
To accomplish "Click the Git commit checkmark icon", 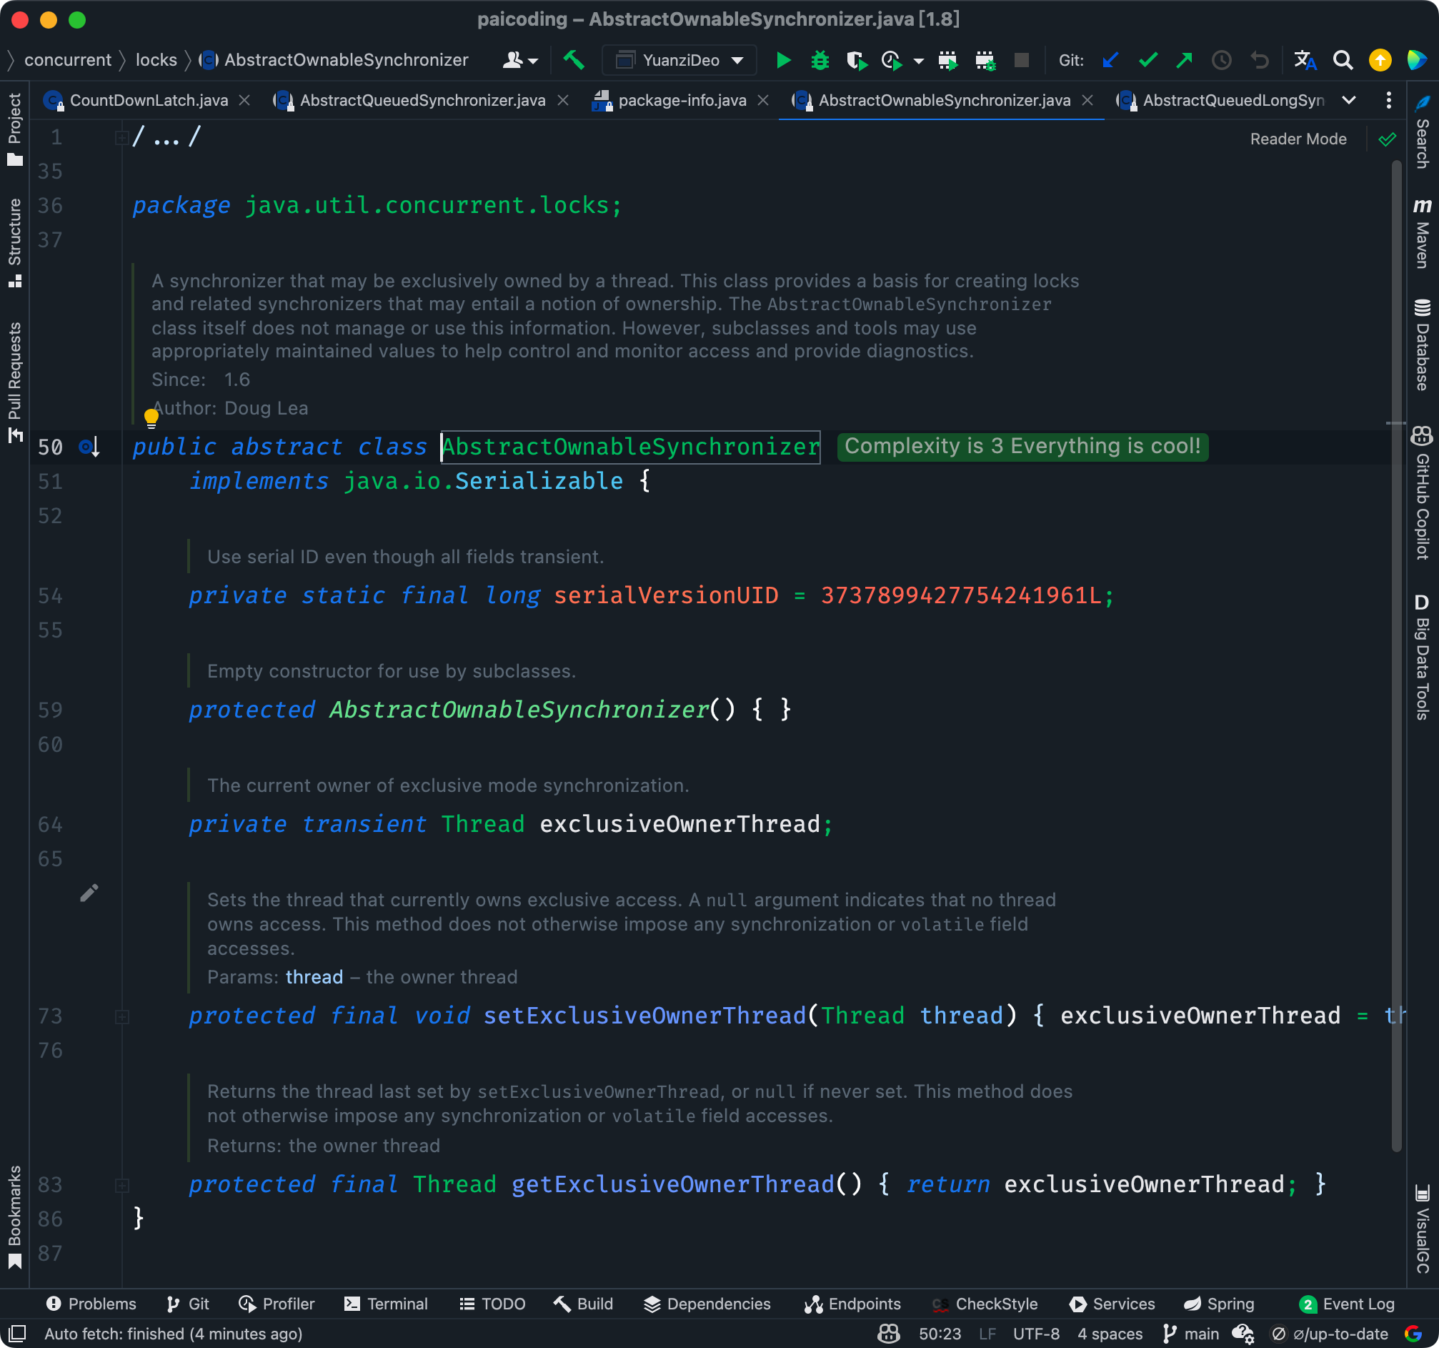I will tap(1147, 60).
